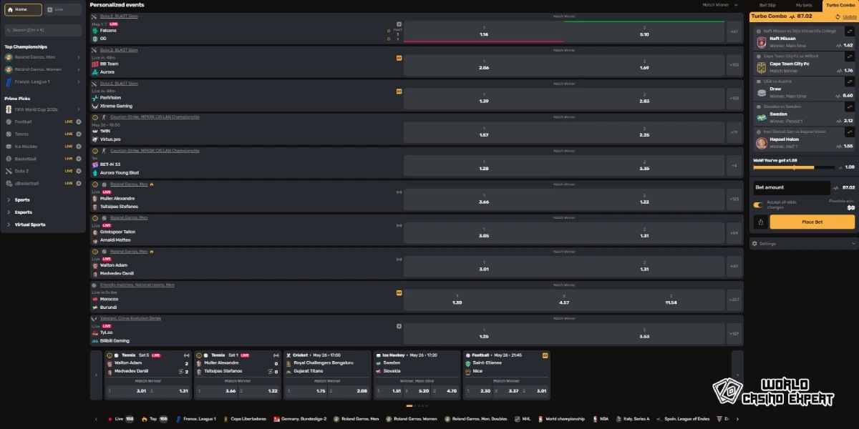This screenshot has width=859, height=429.
Task: Select the Live 168 filter in bottom bar
Action: [120, 418]
